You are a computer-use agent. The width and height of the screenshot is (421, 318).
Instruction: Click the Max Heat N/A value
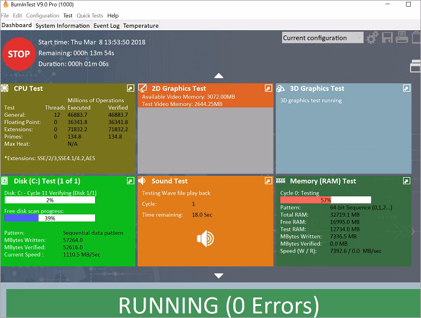pos(73,144)
